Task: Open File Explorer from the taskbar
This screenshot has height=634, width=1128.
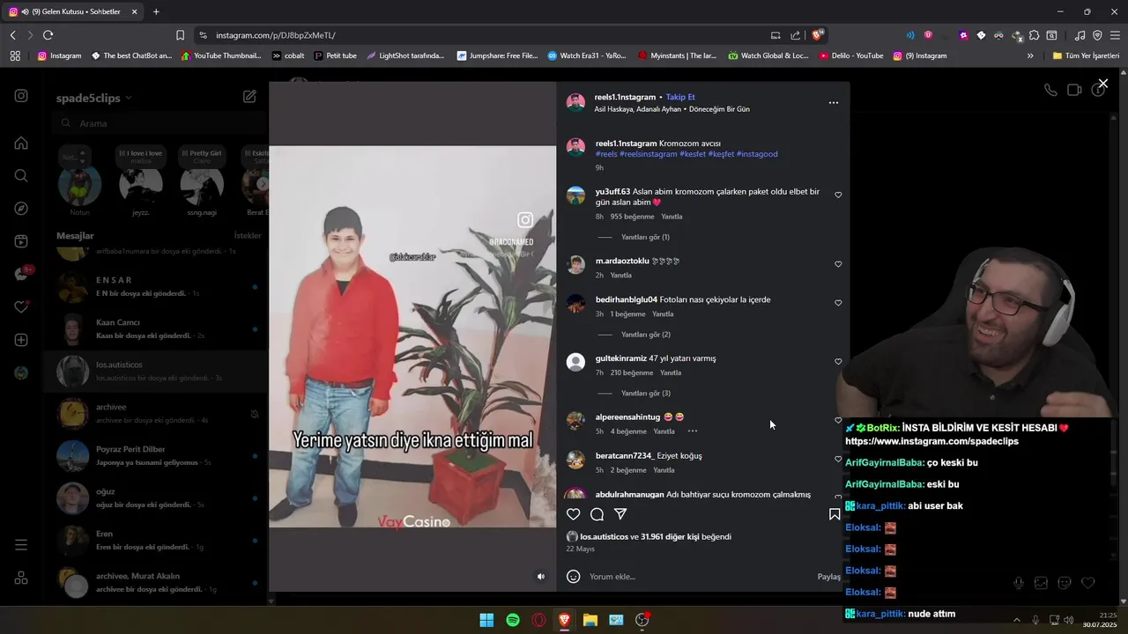Action: (590, 620)
